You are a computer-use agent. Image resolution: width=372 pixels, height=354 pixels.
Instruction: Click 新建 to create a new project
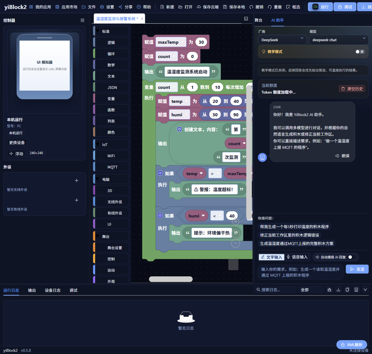click(167, 7)
